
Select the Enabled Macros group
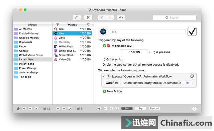coord(32,34)
